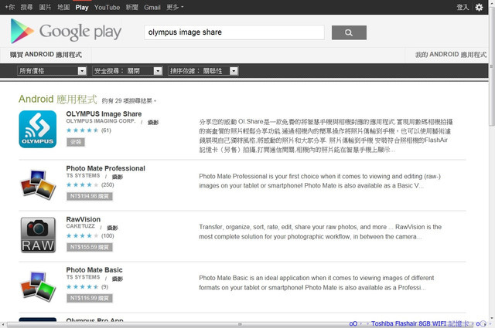
Task: Click the magnifier search button
Action: (x=349, y=32)
